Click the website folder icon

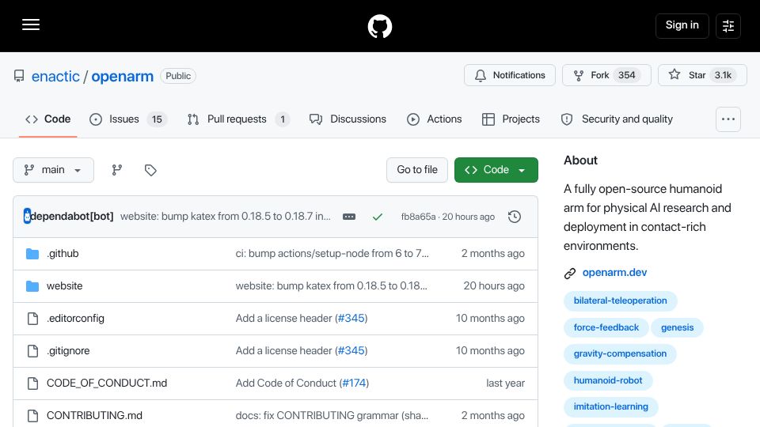(x=32, y=286)
